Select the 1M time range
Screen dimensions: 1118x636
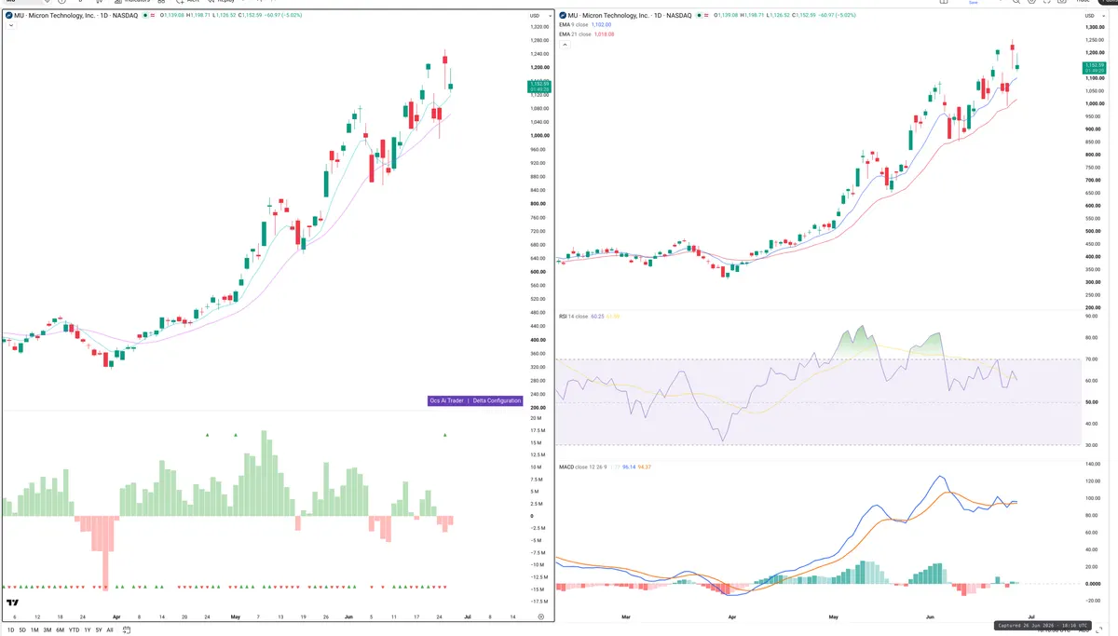34,630
